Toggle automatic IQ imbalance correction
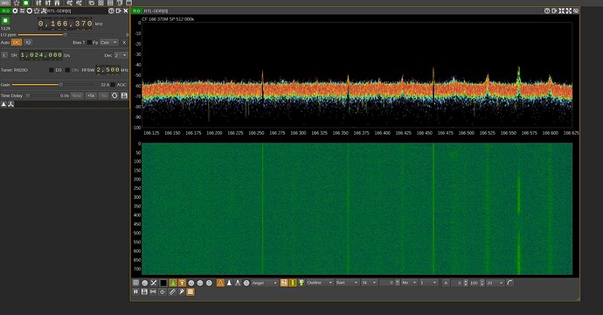The height and width of the screenshot is (315, 603). pyautogui.click(x=28, y=42)
